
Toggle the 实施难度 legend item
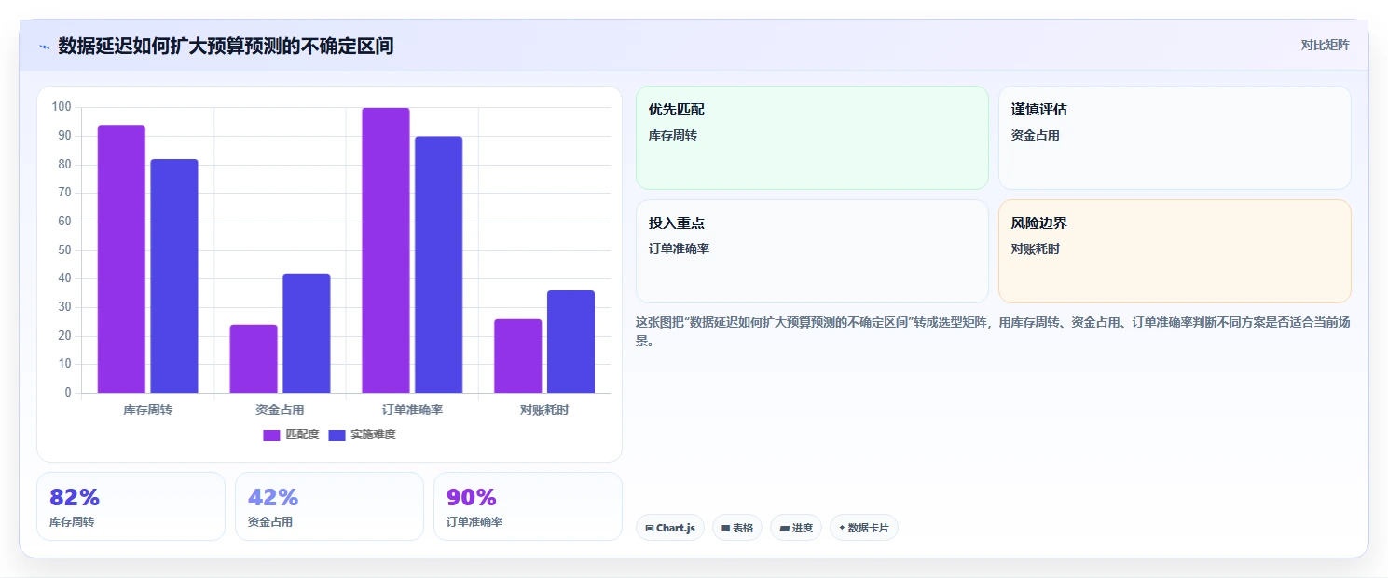click(x=363, y=435)
